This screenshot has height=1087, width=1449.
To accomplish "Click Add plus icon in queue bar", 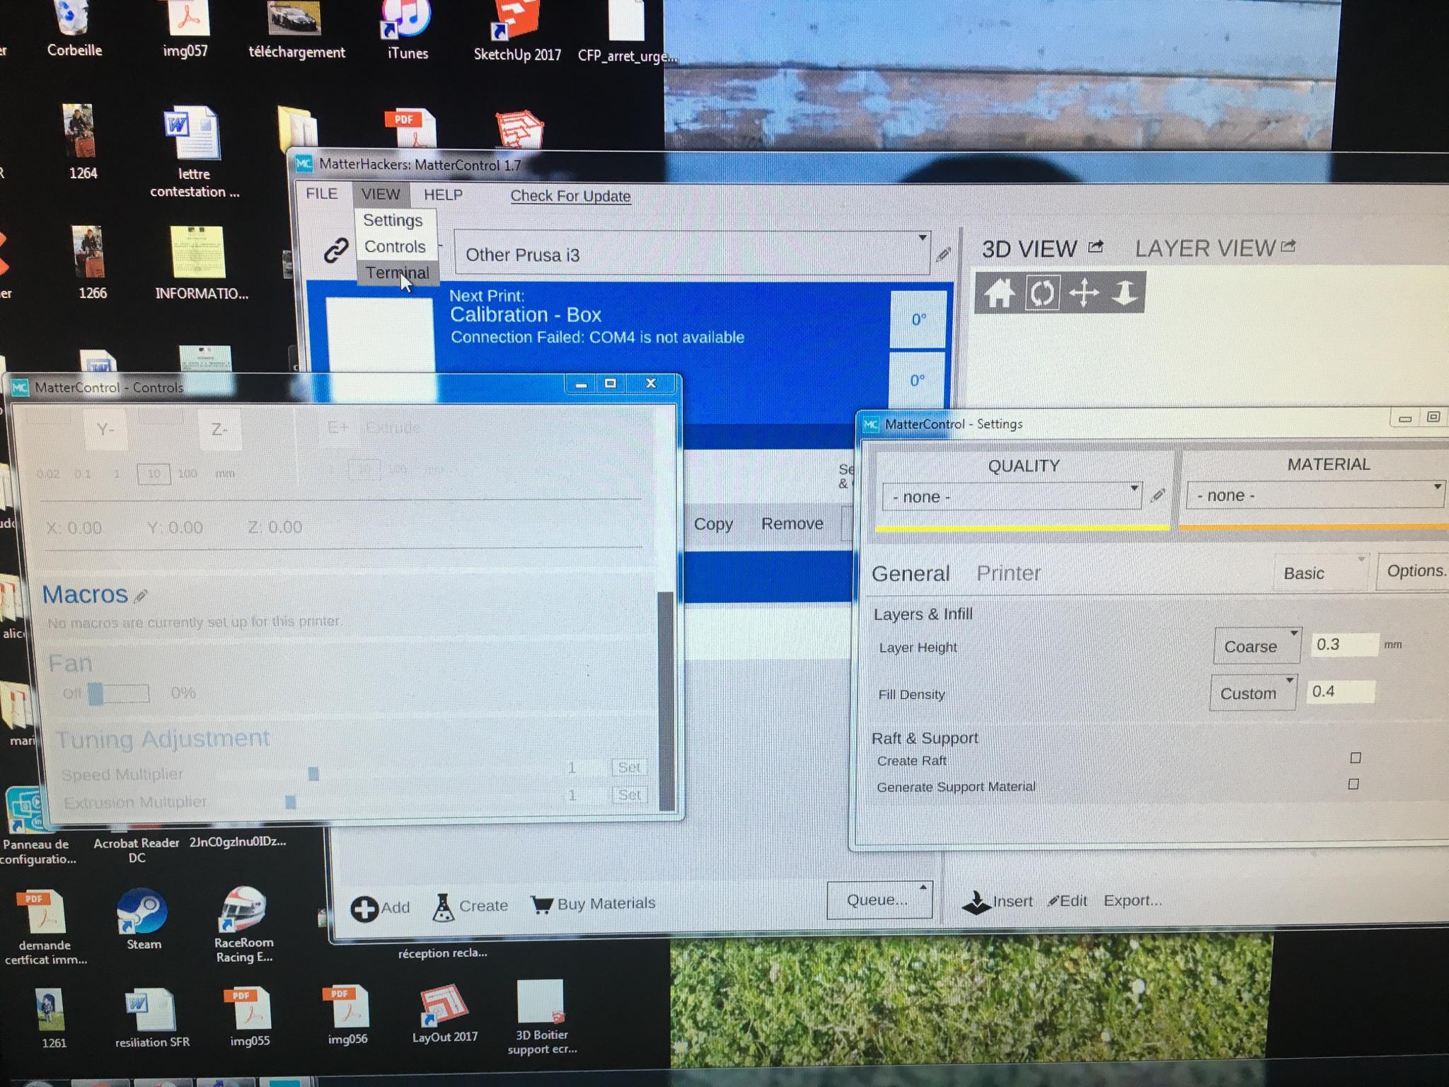I will tap(364, 909).
